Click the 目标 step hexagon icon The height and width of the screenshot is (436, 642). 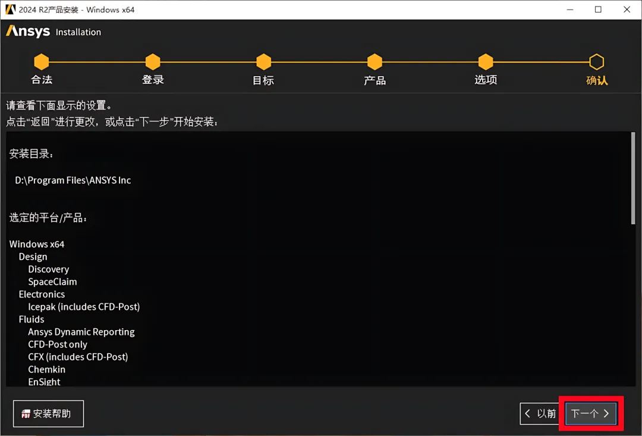[x=264, y=62]
